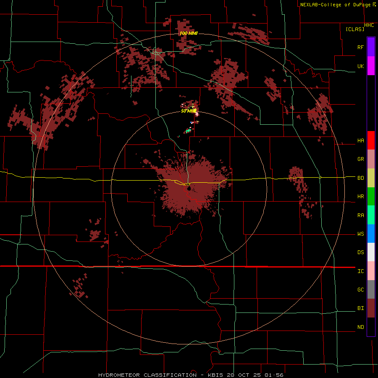The height and width of the screenshot is (378, 378).
Task: Click the 'ND' legend label
Action: (x=360, y=327)
